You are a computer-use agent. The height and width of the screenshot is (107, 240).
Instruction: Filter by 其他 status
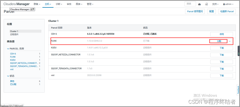click(12, 81)
